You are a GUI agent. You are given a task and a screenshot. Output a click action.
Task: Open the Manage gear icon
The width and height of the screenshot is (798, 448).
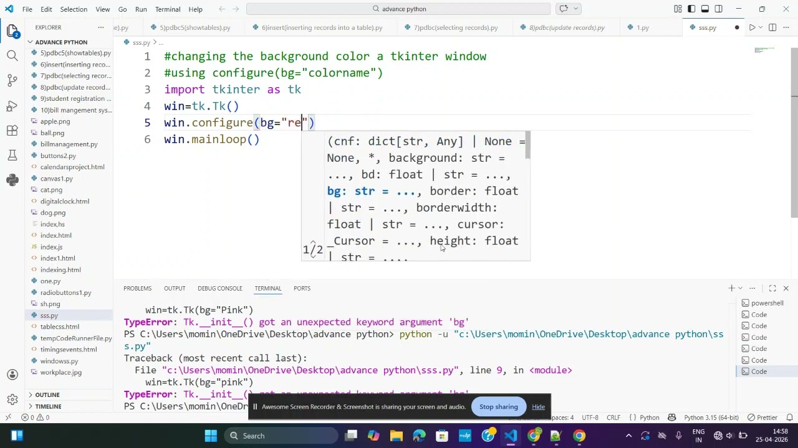coord(12,399)
